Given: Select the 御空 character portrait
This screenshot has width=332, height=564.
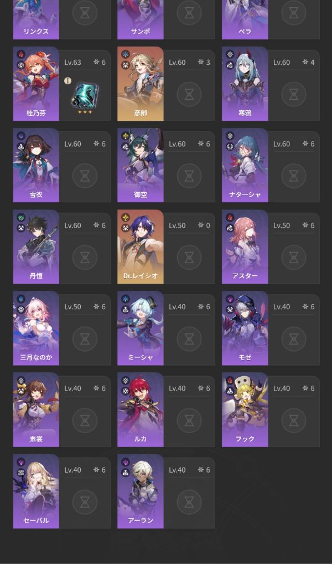Looking at the screenshot, I should pyautogui.click(x=141, y=165).
